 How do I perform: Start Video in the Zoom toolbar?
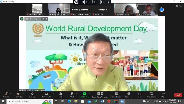[x=19, y=95]
